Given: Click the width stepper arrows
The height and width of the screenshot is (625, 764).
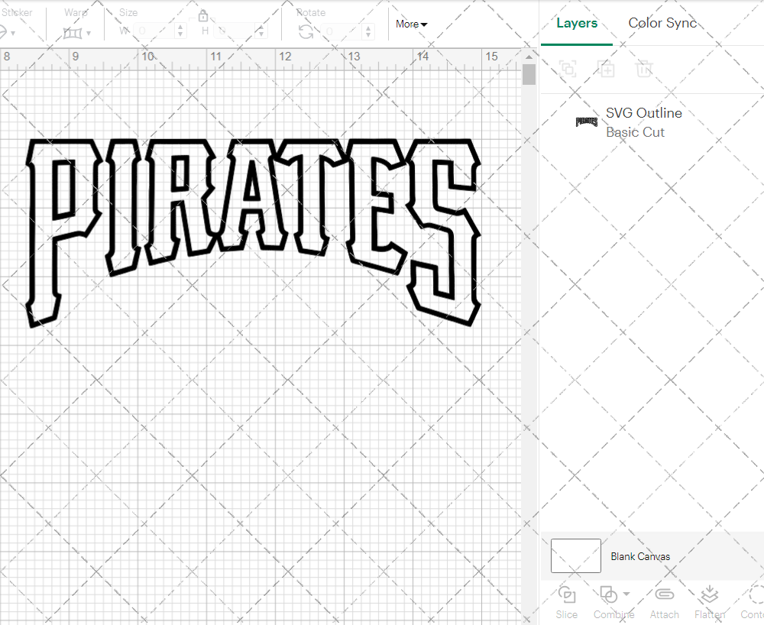Looking at the screenshot, I should point(181,31).
